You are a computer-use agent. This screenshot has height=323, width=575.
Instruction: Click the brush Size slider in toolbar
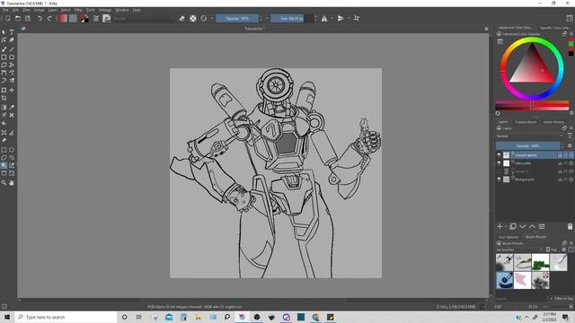pyautogui.click(x=291, y=18)
